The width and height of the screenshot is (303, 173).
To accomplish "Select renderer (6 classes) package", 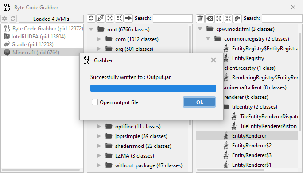I will pyautogui.click(x=246, y=97).
